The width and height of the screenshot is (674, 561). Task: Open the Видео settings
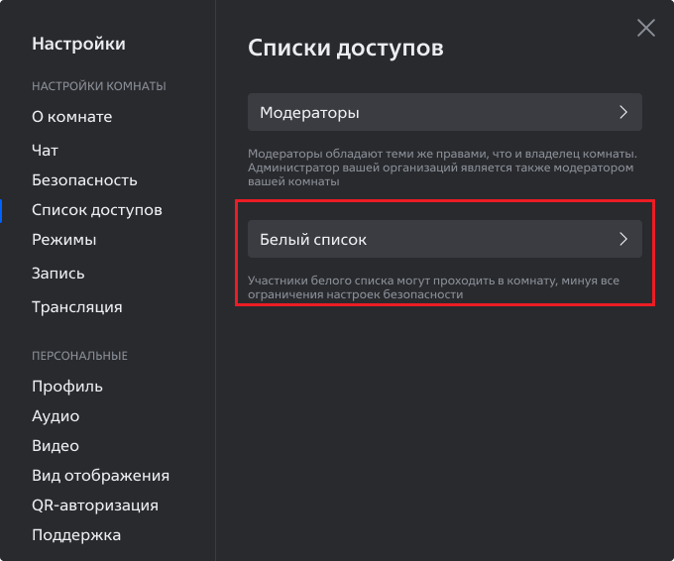point(56,445)
